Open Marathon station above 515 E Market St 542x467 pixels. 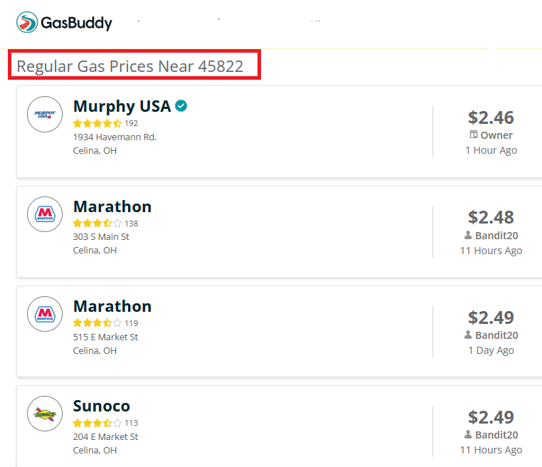[112, 307]
